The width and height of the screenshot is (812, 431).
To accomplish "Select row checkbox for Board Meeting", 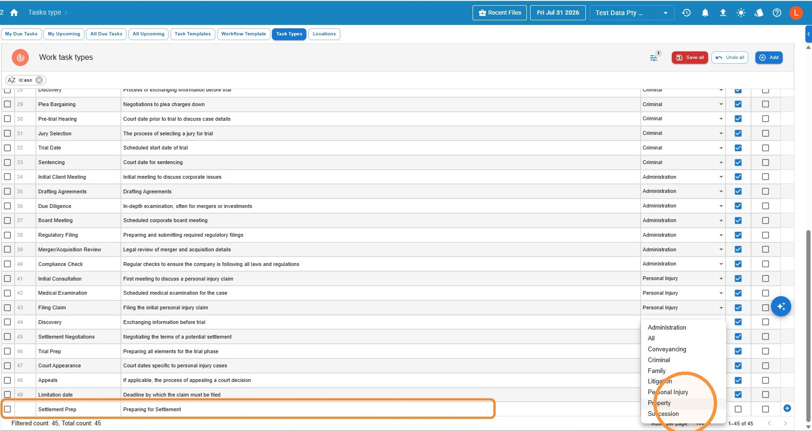I will (8, 220).
